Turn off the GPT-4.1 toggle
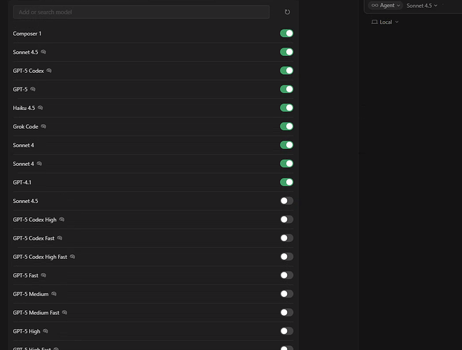 (286, 182)
